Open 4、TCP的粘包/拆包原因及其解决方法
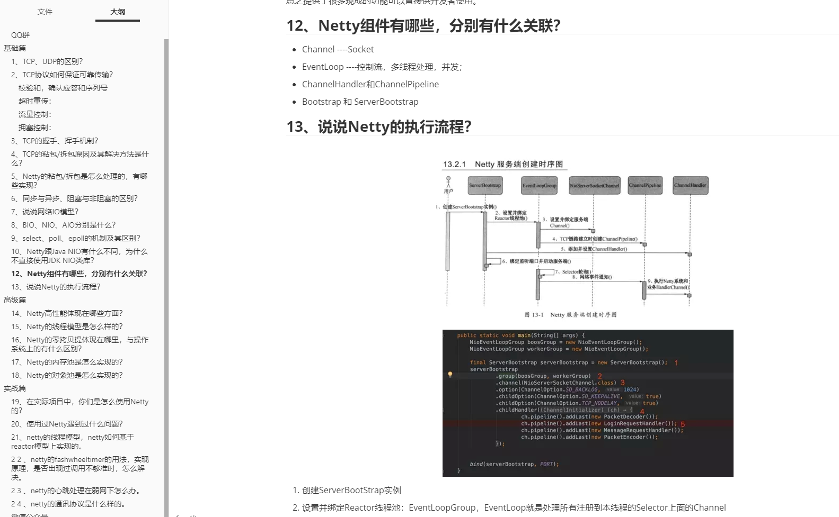Screen dimensions: 839x517 (80, 158)
